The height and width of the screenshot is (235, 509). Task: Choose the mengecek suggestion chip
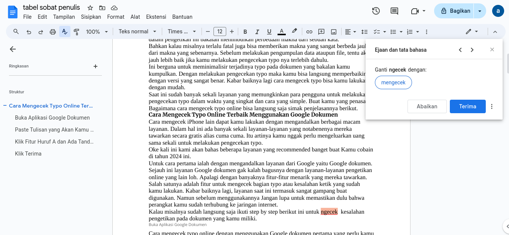393,82
